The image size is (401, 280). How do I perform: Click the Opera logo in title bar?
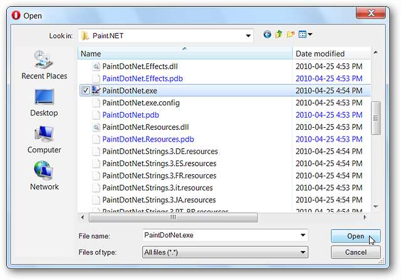(16, 15)
